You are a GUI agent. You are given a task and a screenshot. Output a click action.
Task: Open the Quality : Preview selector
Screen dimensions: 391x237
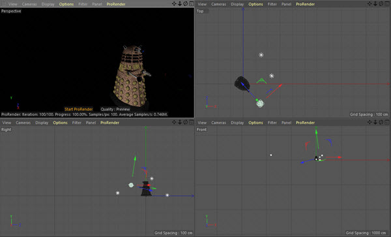click(115, 109)
